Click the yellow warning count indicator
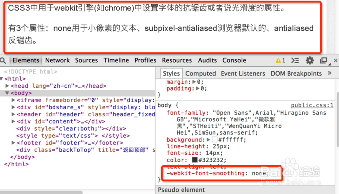The height and width of the screenshot is (194, 339). (280, 60)
